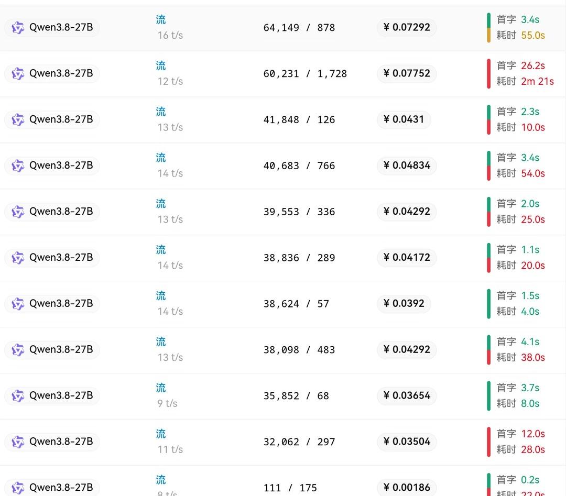Click the Qwen icon in the ¥ 0.07292 row

(18, 27)
